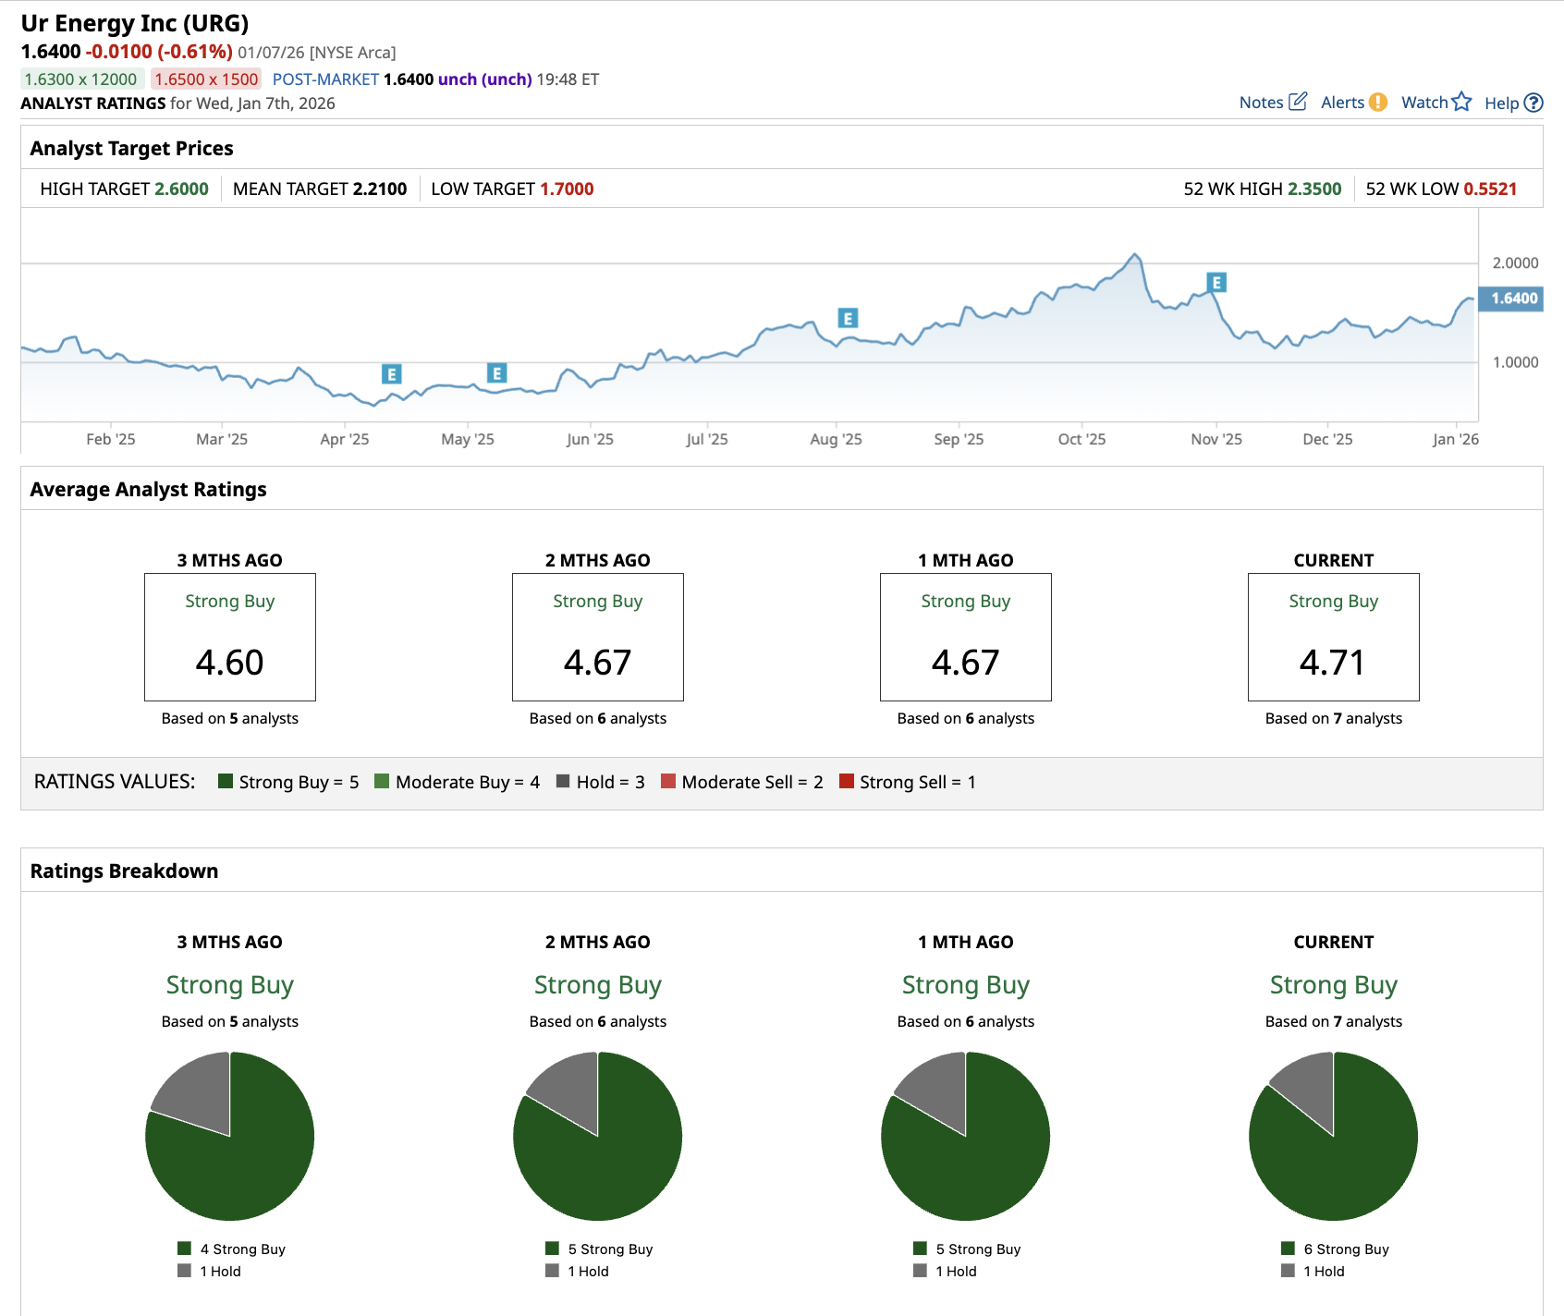Click the green swatch beside '6 Strong Buy'
Image resolution: width=1564 pixels, height=1316 pixels.
(1289, 1248)
